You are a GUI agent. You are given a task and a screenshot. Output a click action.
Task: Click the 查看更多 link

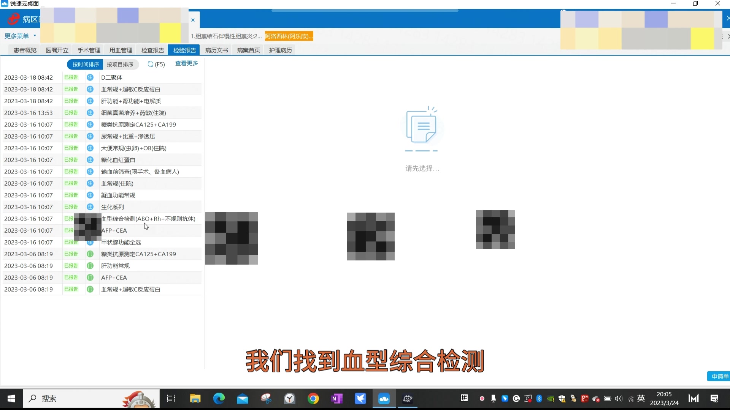tap(186, 63)
